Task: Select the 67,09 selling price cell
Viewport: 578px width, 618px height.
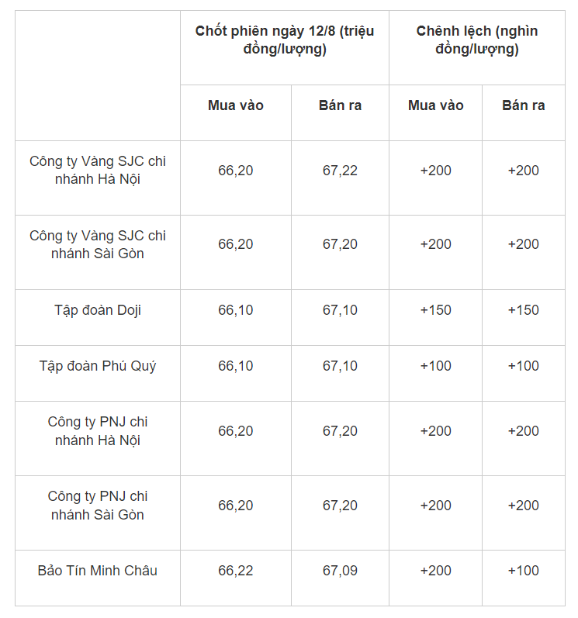Action: [340, 578]
